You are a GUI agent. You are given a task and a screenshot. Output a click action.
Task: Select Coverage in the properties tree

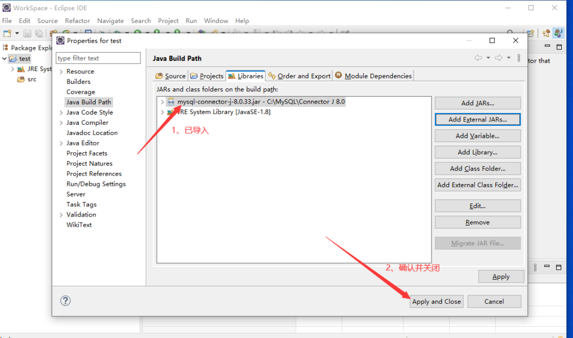(81, 92)
